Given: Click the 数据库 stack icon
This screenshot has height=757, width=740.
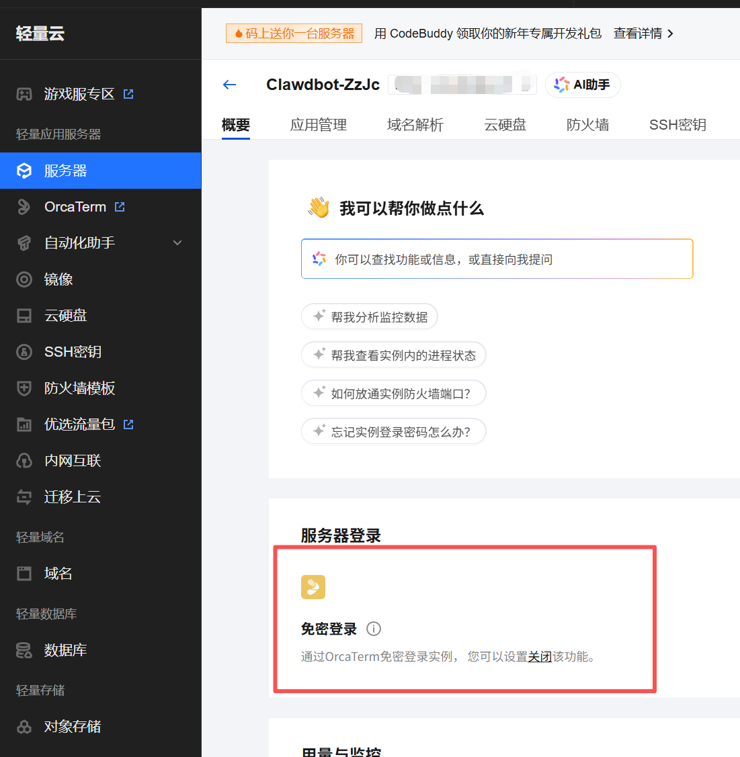Looking at the screenshot, I should [24, 650].
